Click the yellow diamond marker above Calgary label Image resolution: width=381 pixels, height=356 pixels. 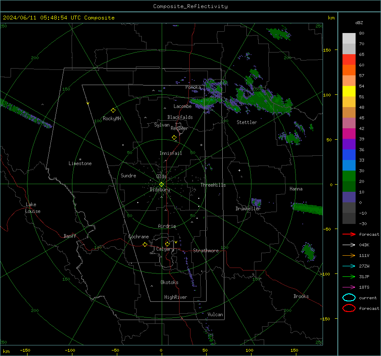tap(167, 244)
